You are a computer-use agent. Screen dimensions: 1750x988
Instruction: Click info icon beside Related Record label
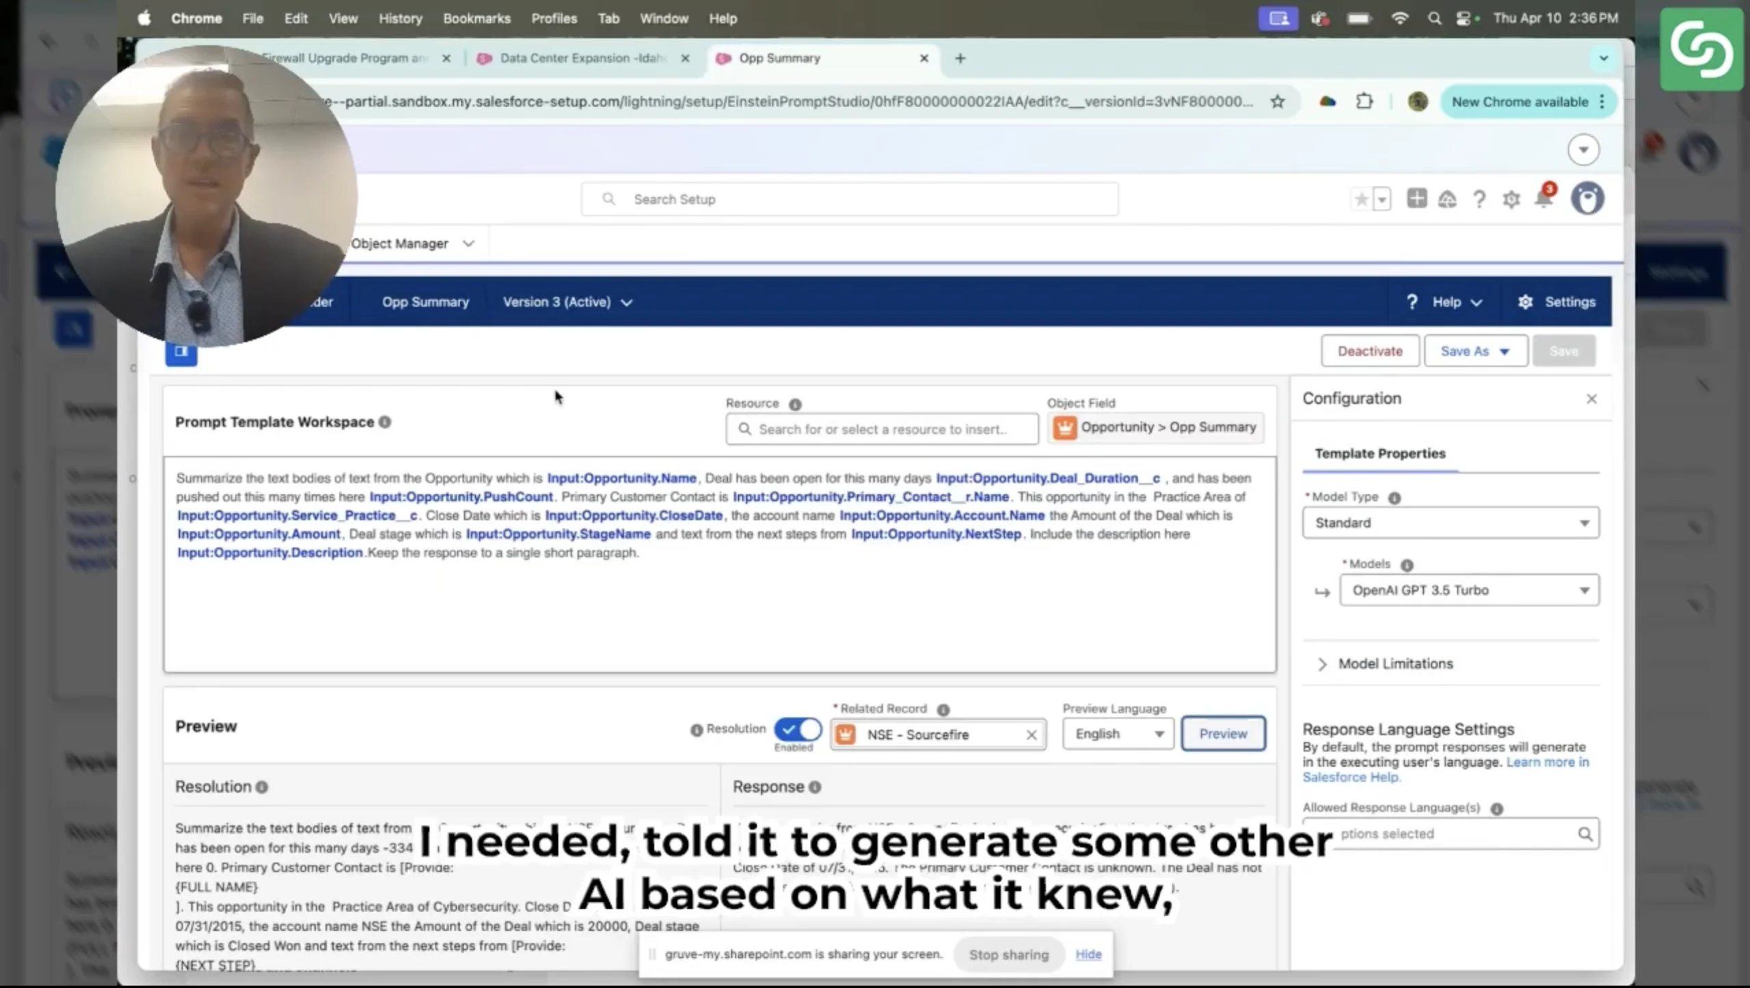943,710
